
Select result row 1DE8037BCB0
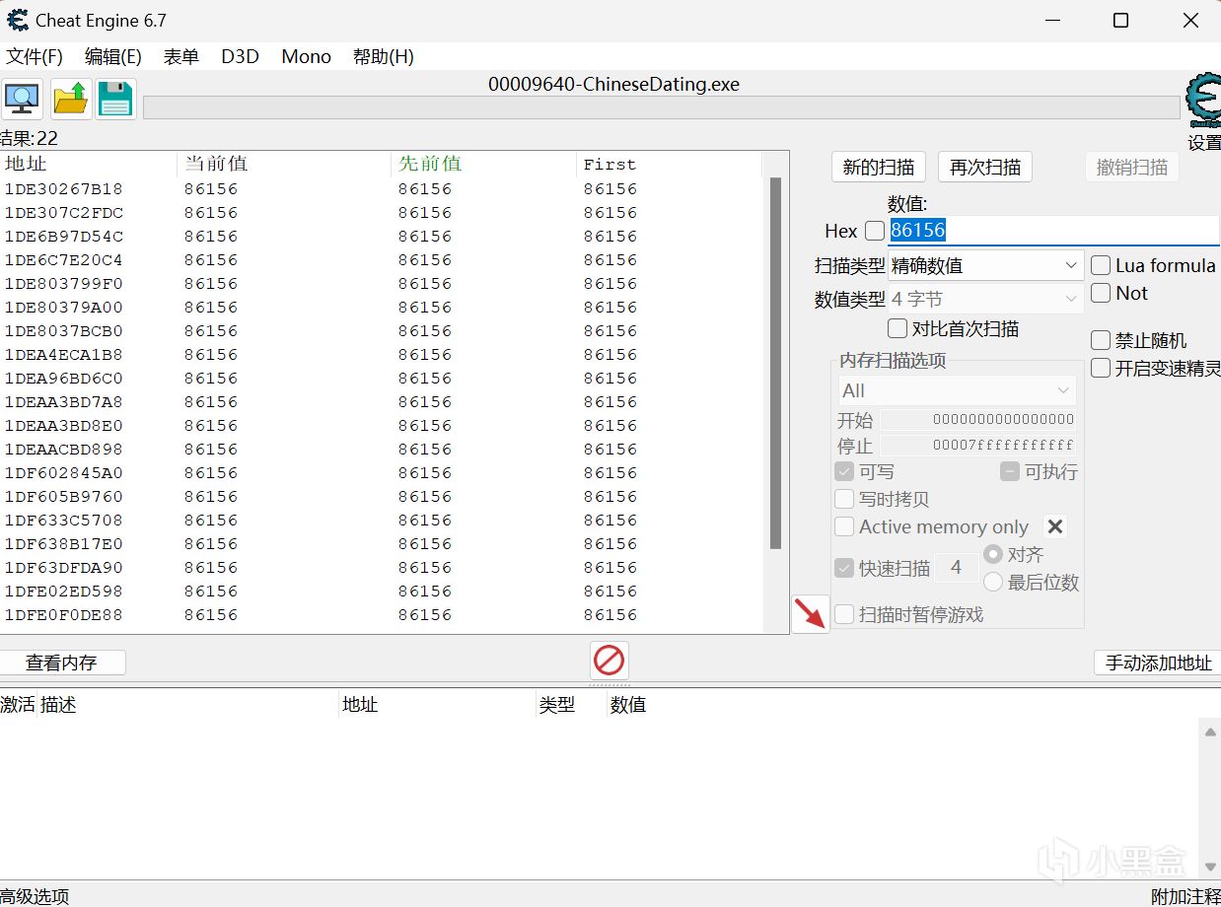point(382,330)
